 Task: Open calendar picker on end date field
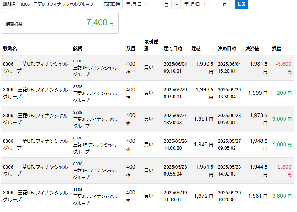225,5
